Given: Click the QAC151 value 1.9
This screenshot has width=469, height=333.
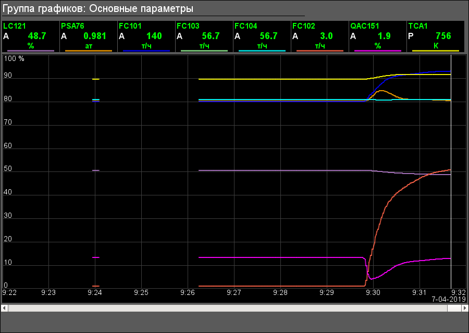Looking at the screenshot, I should (x=384, y=36).
